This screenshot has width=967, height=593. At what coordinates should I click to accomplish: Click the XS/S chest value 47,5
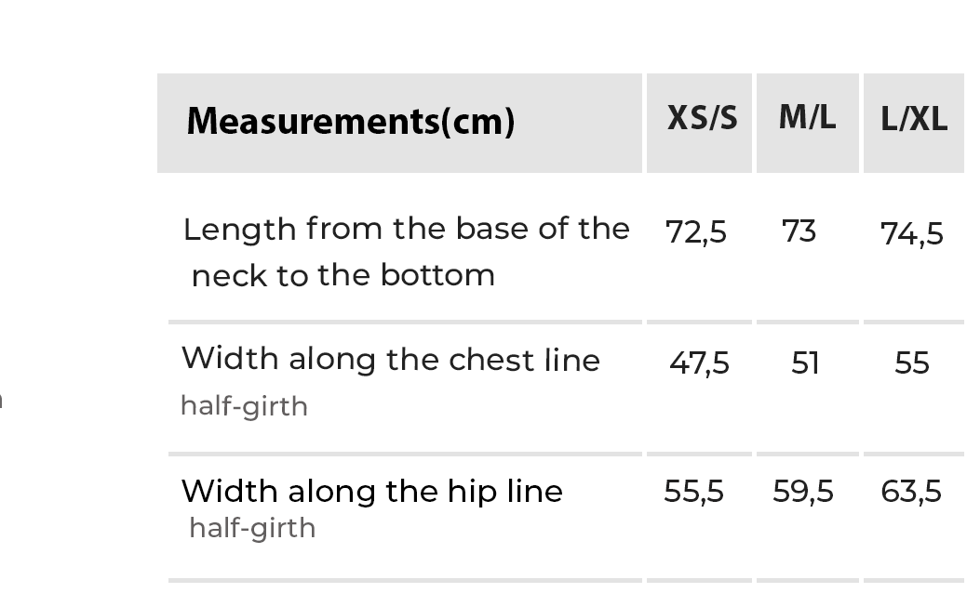tap(699, 362)
